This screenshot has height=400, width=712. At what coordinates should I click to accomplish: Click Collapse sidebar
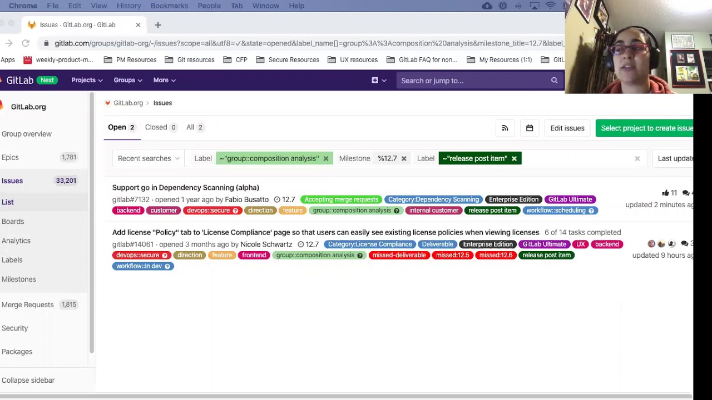point(28,381)
